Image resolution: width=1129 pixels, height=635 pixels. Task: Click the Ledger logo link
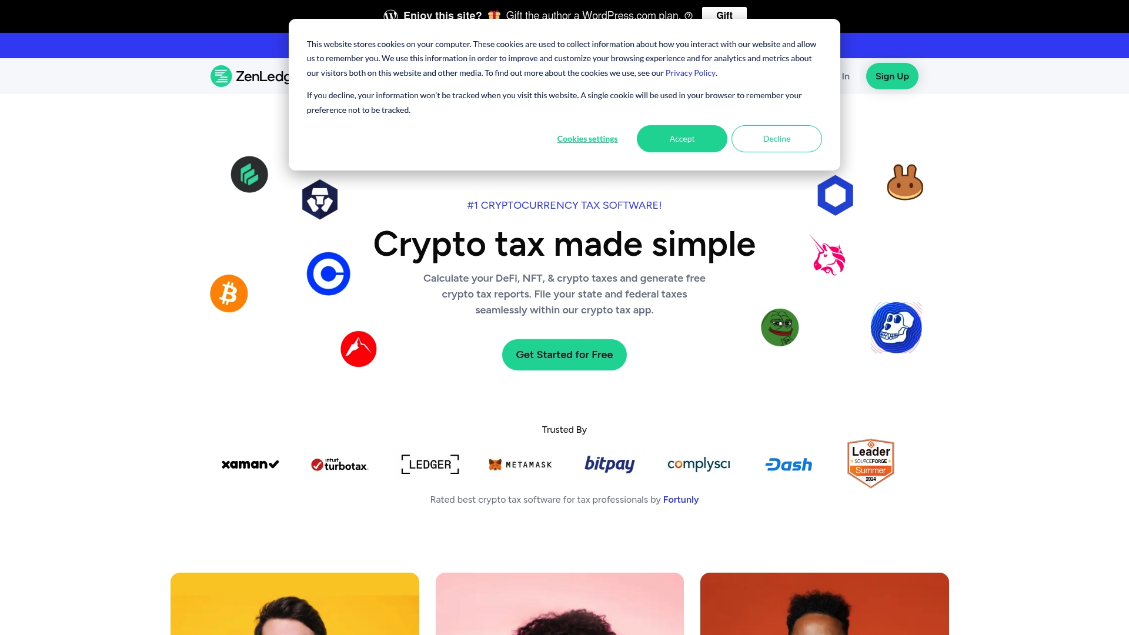tap(430, 464)
